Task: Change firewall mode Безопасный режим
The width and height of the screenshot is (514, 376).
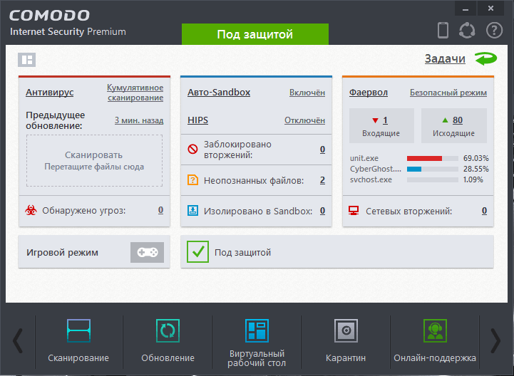Action: tap(448, 93)
